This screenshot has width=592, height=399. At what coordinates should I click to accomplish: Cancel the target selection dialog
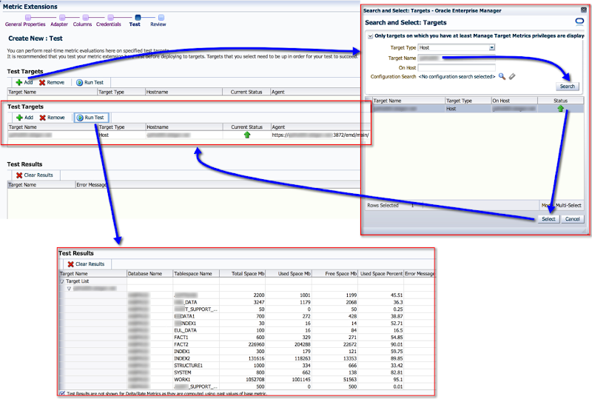coord(572,219)
